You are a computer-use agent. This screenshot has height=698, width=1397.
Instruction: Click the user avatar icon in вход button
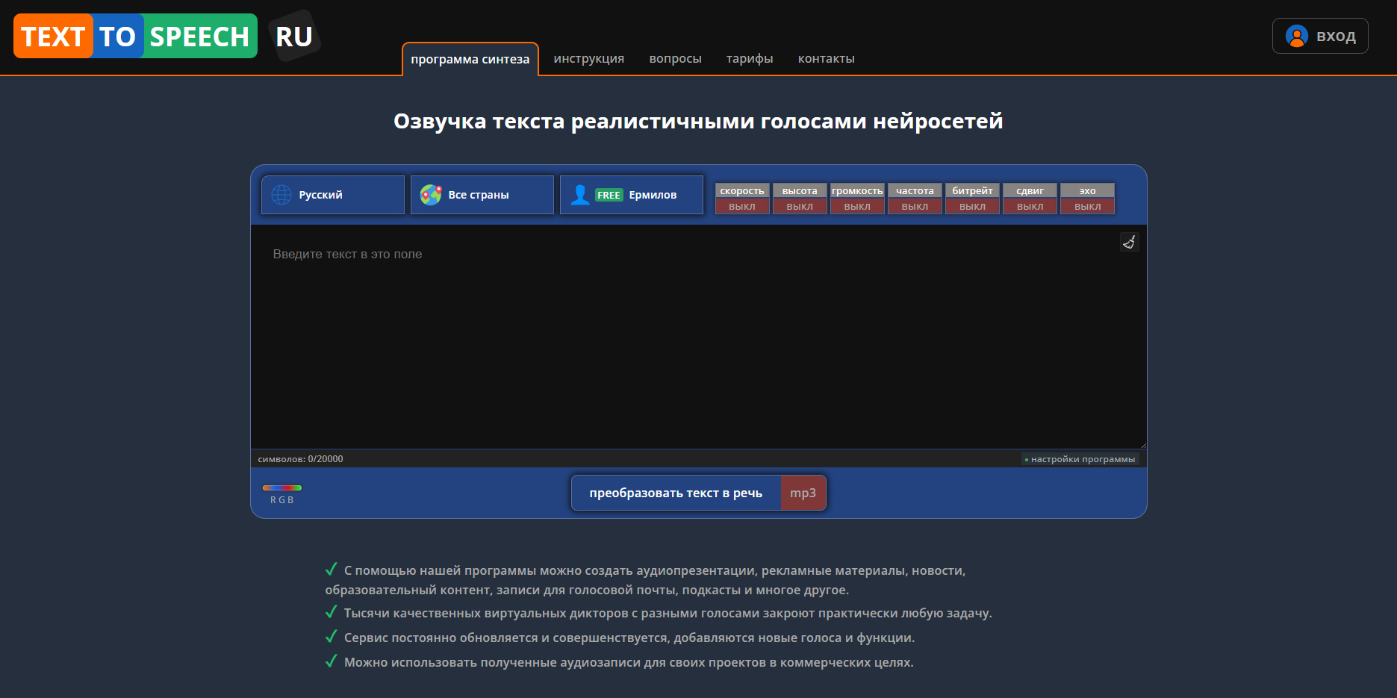1296,36
